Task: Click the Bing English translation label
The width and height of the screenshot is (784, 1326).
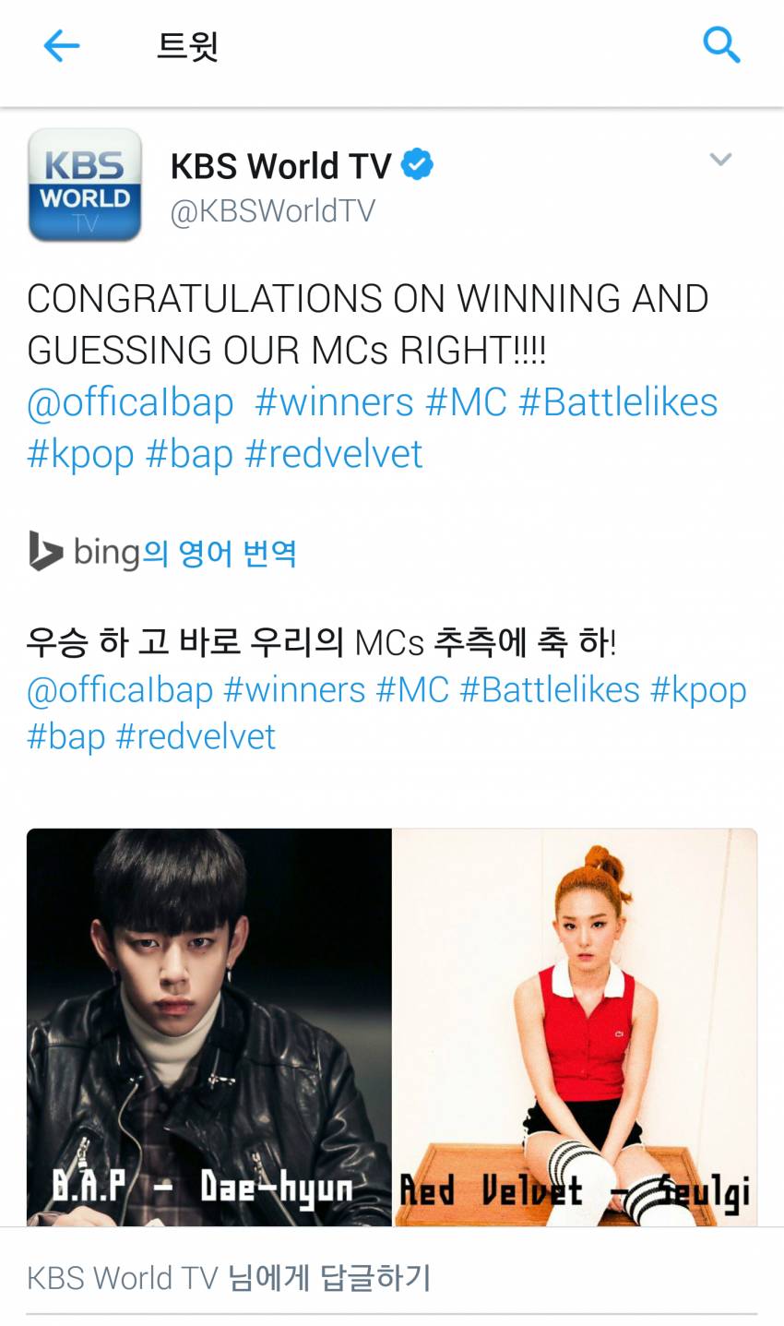Action: click(185, 552)
